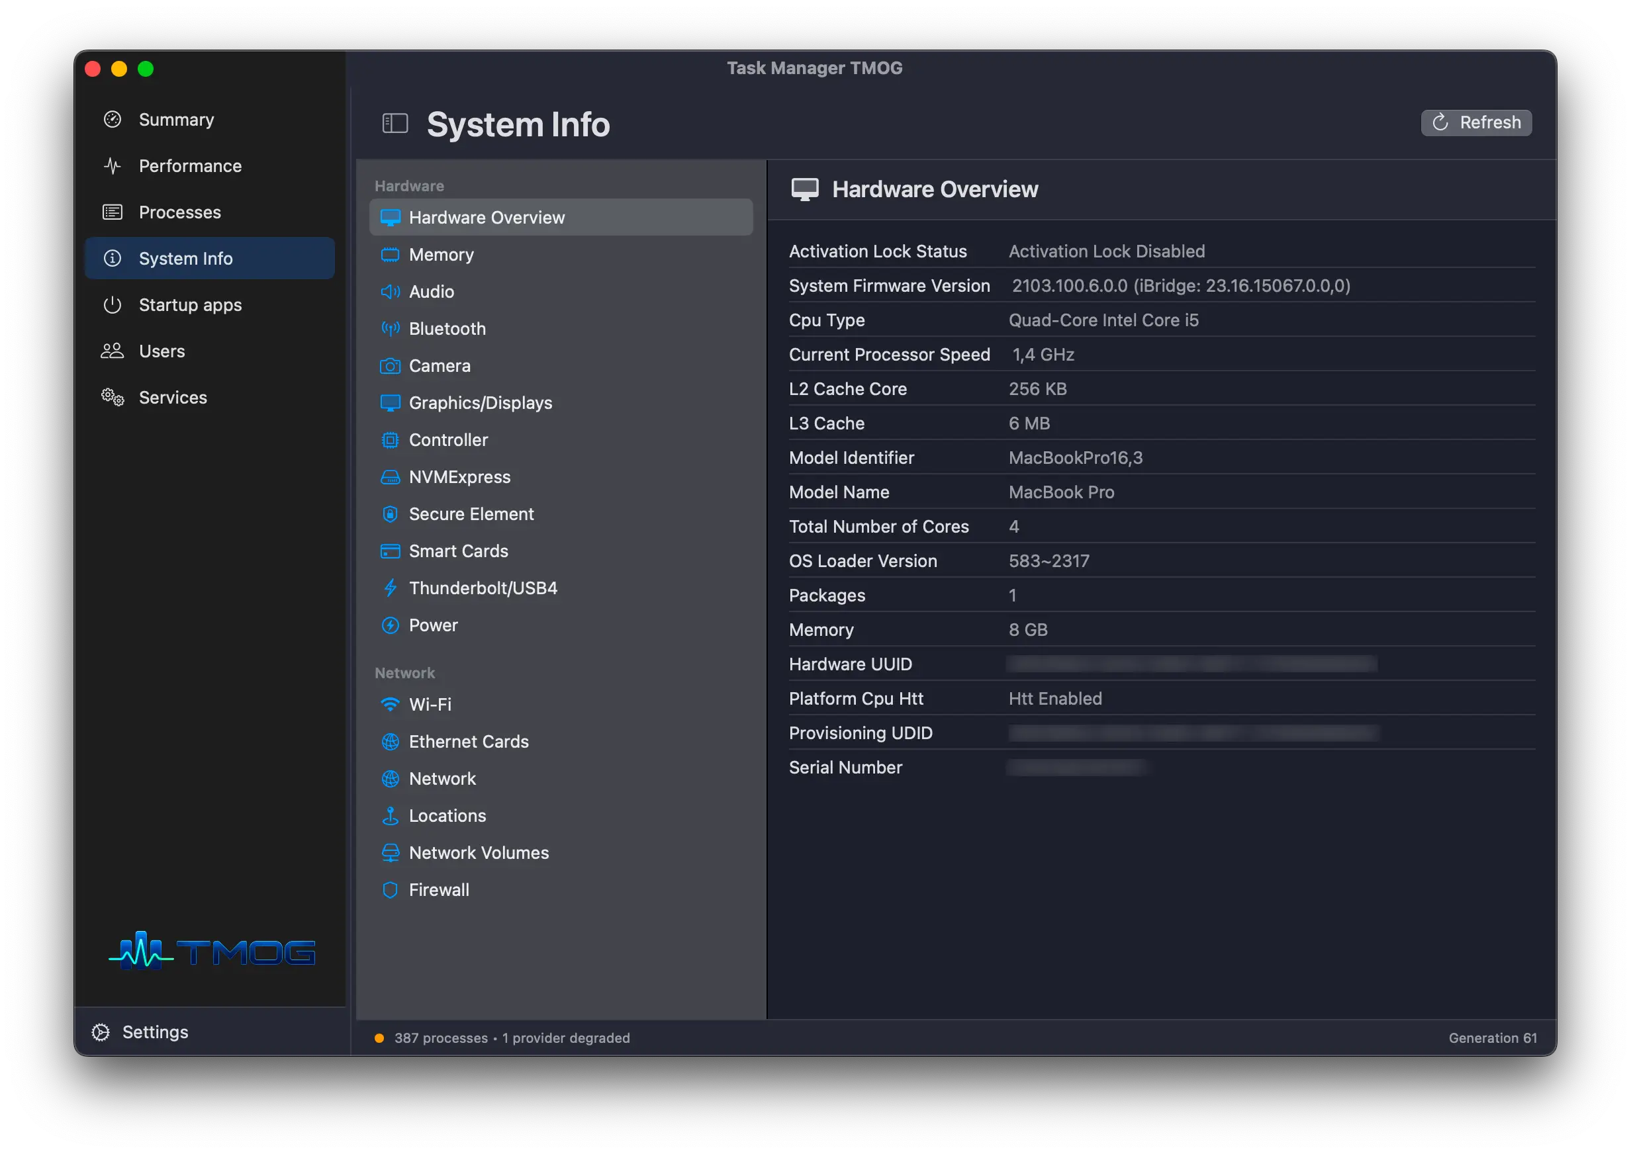Click the '8 GB' Memory value
The height and width of the screenshot is (1154, 1631).
point(1027,629)
